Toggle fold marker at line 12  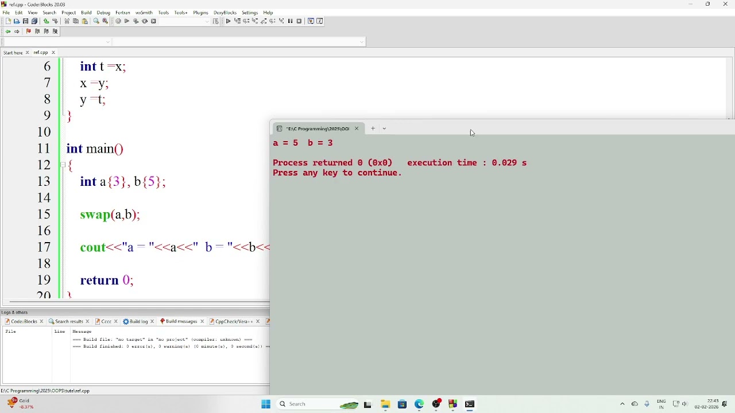[x=63, y=165]
